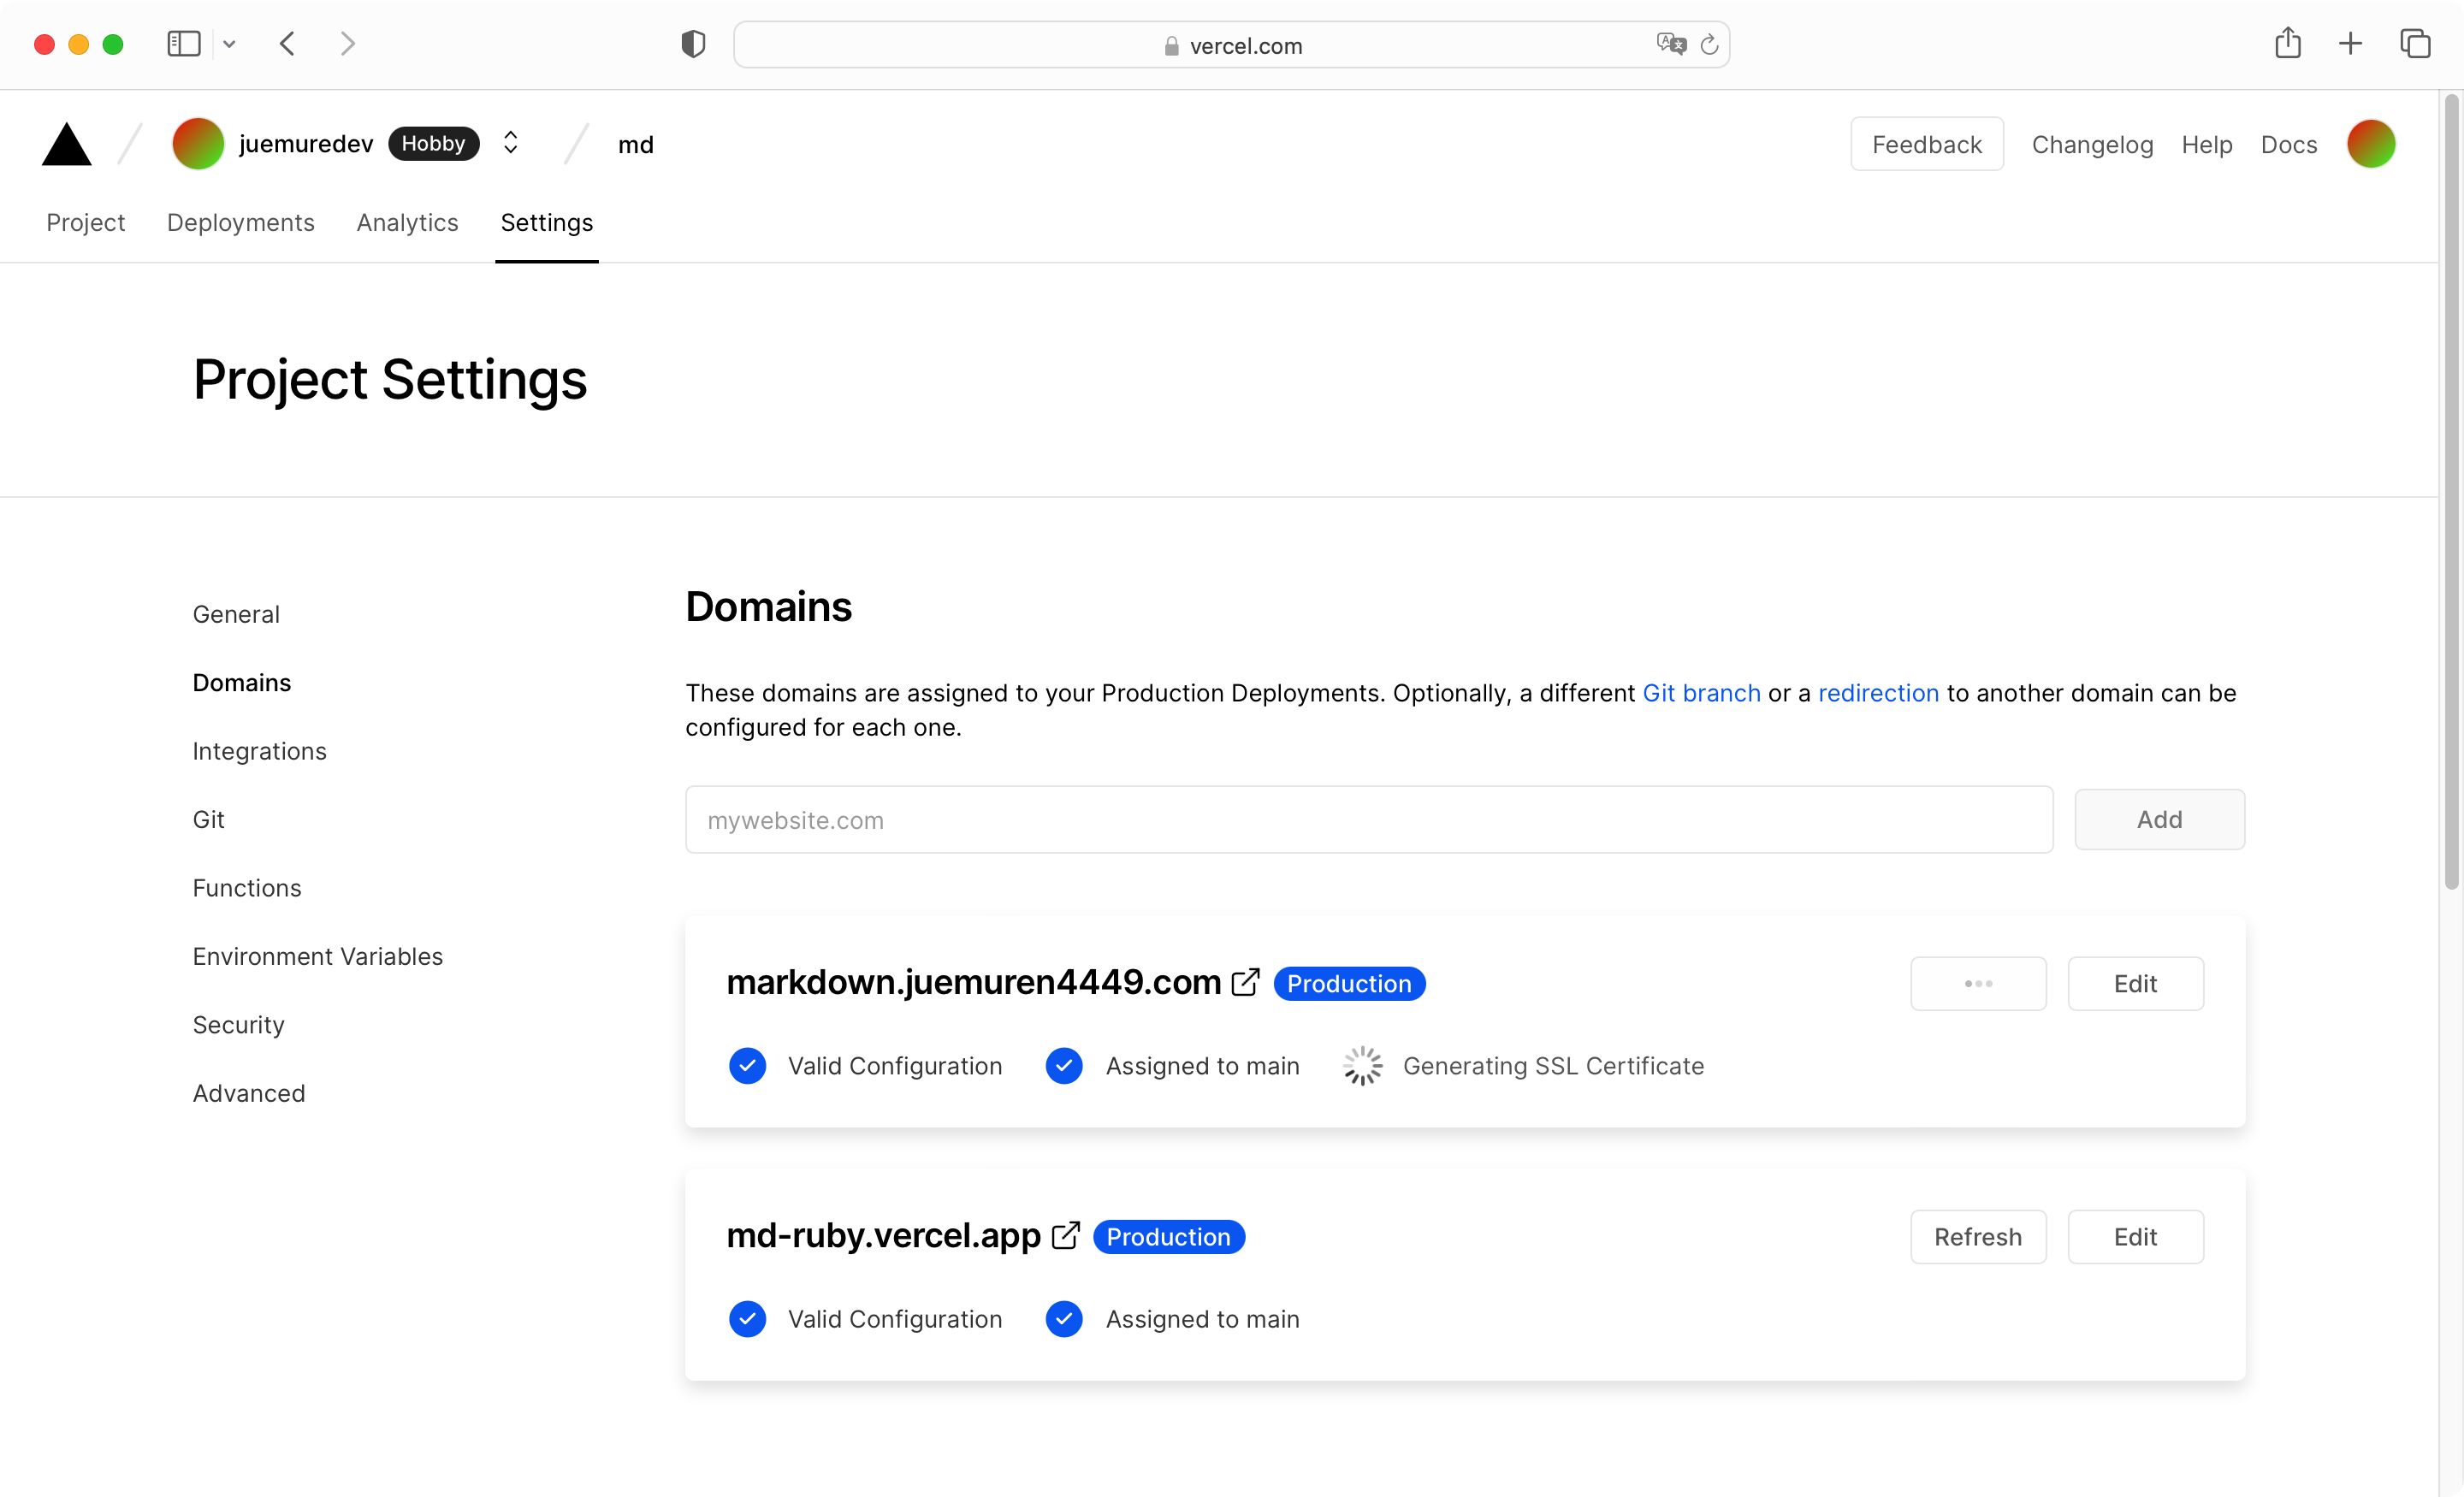The height and width of the screenshot is (1497, 2464).
Task: Click the translate icon in address bar
Action: pos(1670,45)
